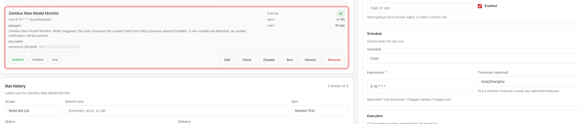The width and height of the screenshot is (580, 124).
Task: Click the ok status badge
Action: pyautogui.click(x=341, y=13)
